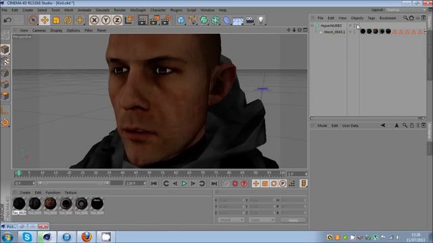Open the green array modeling palette
The height and width of the screenshot is (243, 433).
pyautogui.click(x=215, y=20)
